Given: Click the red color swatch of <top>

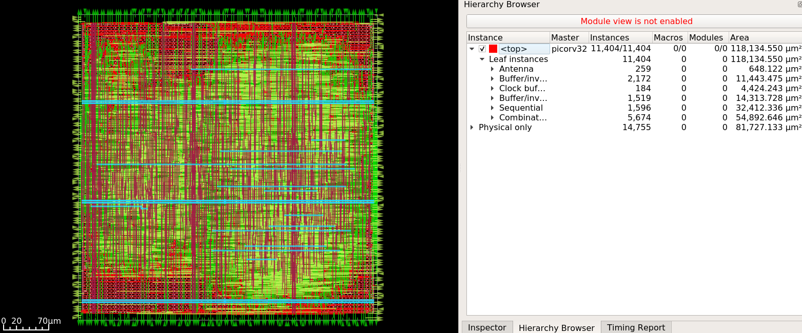Looking at the screenshot, I should 493,48.
